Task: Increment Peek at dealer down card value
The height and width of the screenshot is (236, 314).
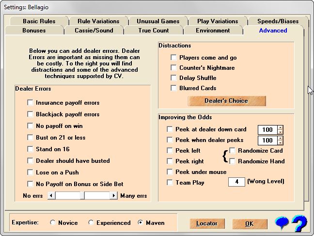Action: [x=281, y=127]
